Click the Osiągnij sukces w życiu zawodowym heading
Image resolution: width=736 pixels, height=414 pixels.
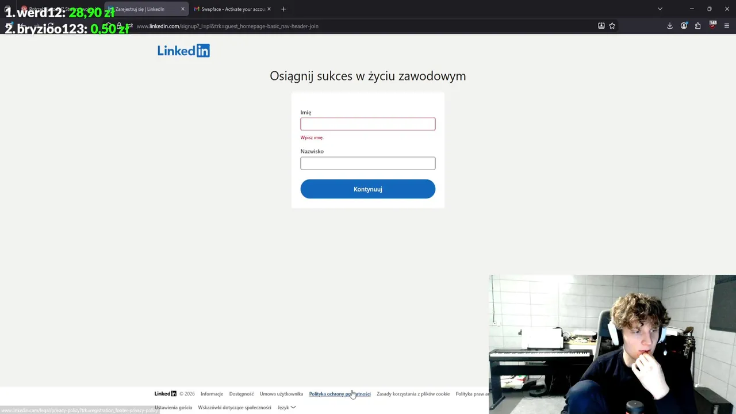pos(368,76)
